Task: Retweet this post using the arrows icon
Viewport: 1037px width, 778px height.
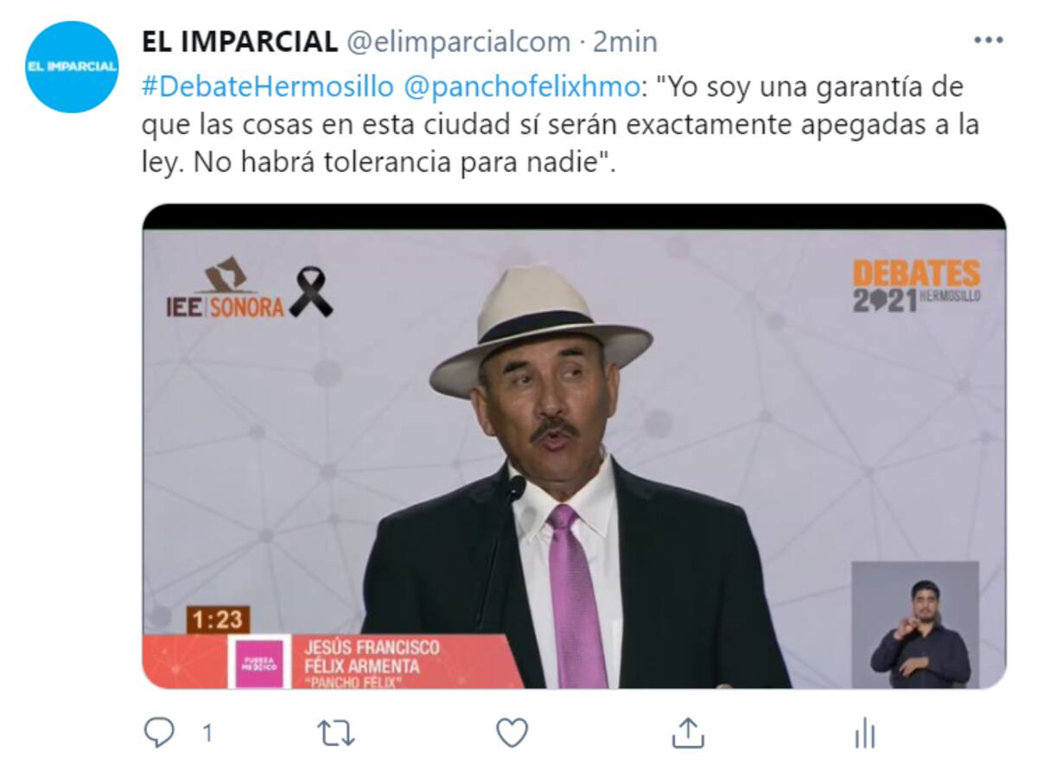Action: (336, 734)
